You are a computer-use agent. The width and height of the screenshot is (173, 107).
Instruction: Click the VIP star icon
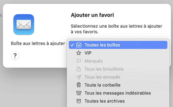(x=79, y=53)
